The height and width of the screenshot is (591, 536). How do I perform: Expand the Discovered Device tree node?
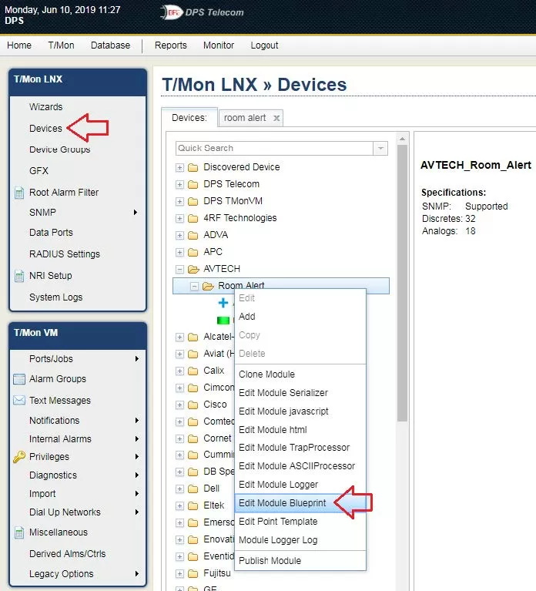179,167
